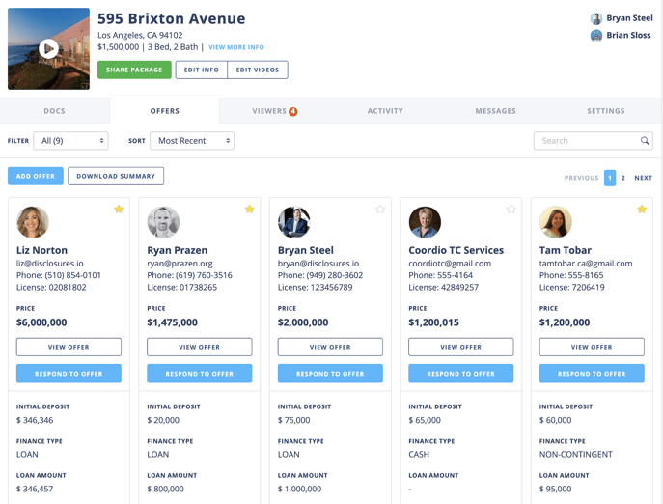Screen dimensions: 663x504
Task: Click the Edit Videos button
Action: pos(258,70)
